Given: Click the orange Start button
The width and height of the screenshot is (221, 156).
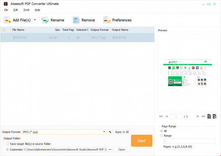Looking at the screenshot, I should 142,141.
